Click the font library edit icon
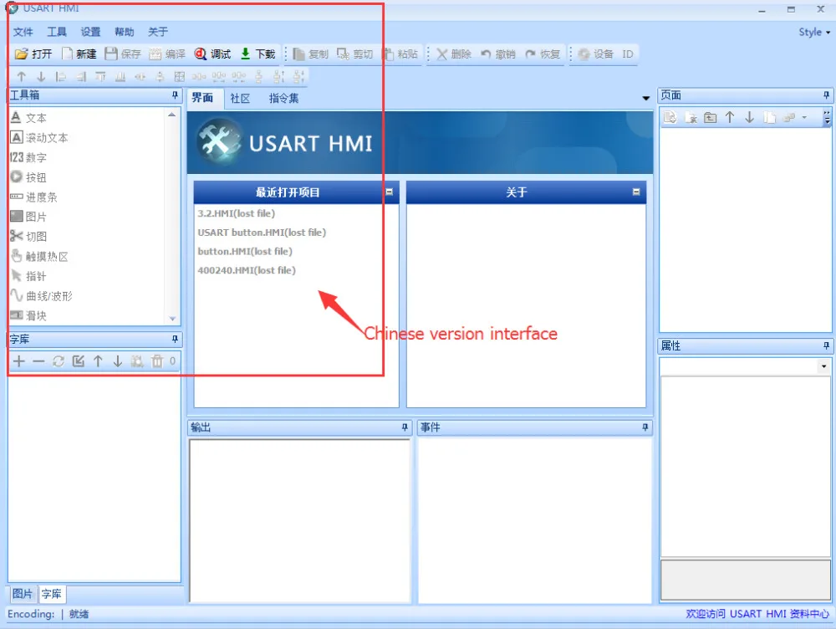The image size is (836, 629). click(79, 361)
